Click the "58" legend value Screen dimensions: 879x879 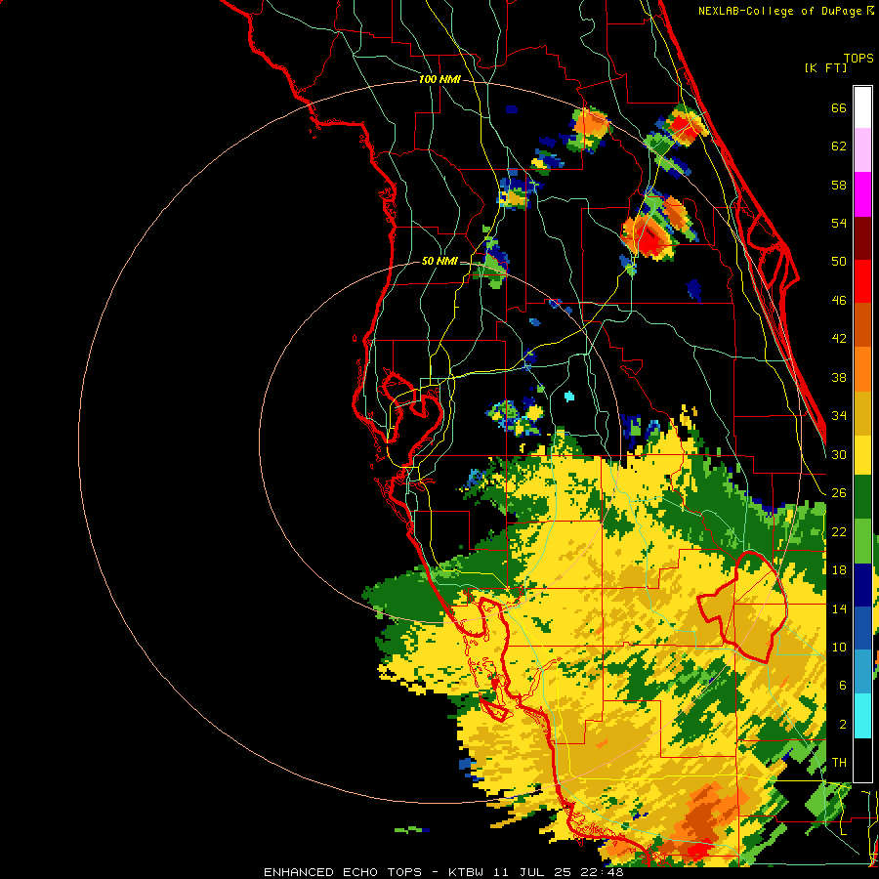tap(839, 185)
